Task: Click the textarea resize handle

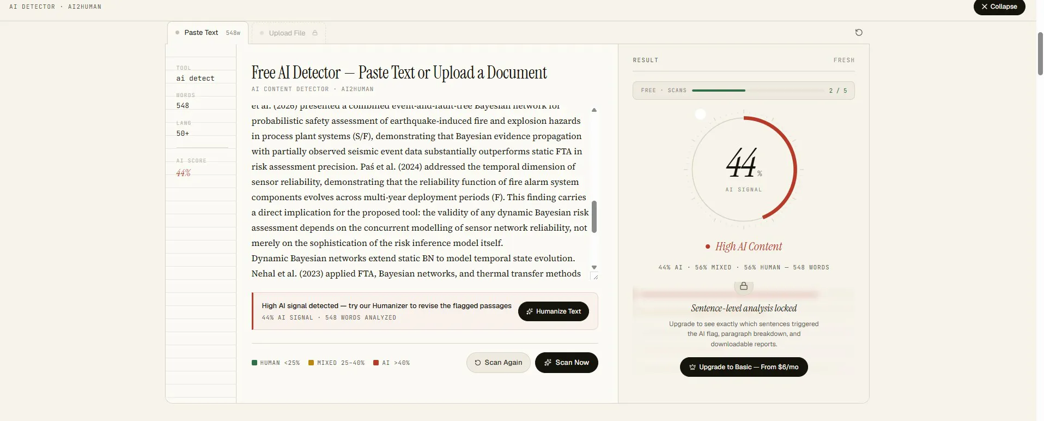Action: coord(595,277)
